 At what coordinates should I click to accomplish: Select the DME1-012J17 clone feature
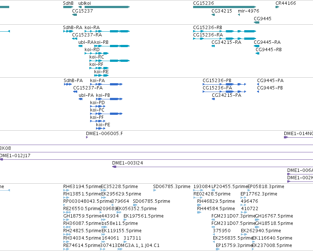[x=157, y=160]
